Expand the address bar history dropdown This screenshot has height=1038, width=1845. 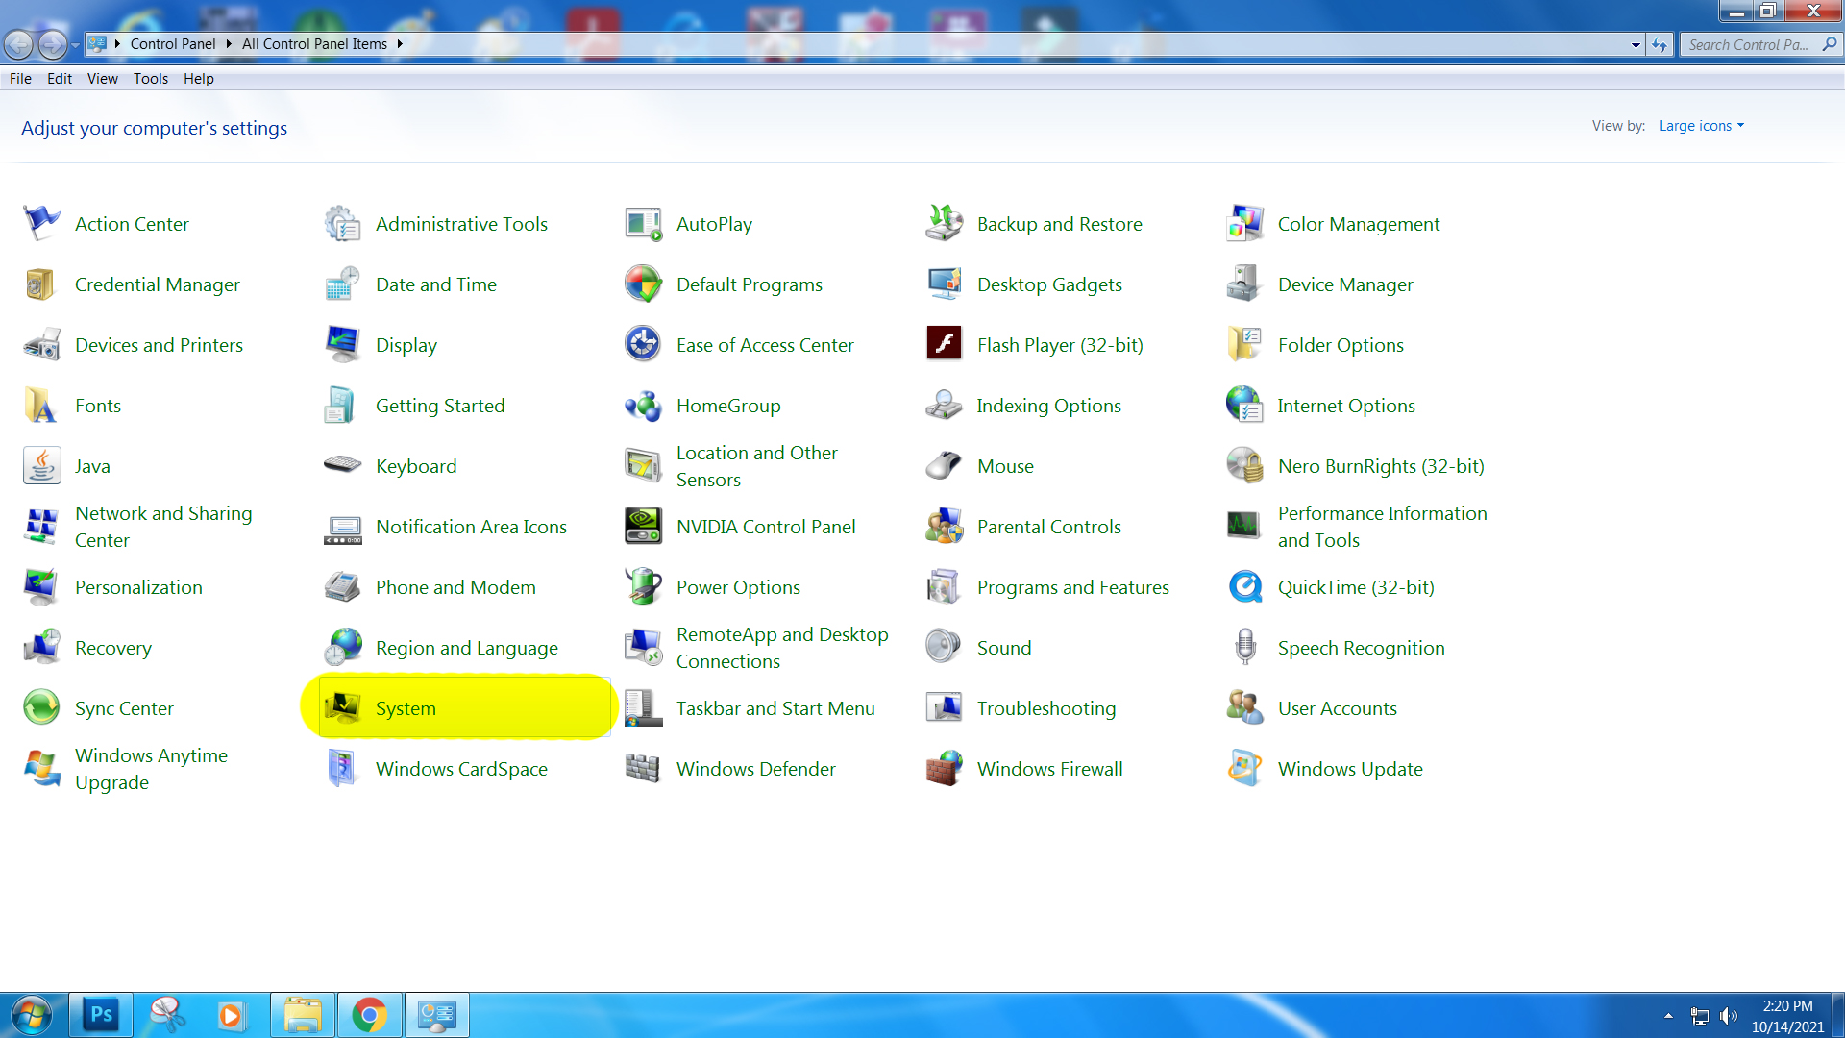tap(1636, 45)
